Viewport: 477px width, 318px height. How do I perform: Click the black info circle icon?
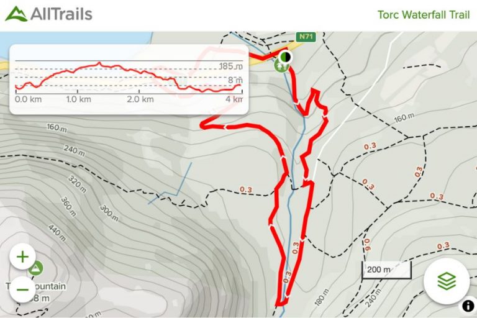(468, 306)
